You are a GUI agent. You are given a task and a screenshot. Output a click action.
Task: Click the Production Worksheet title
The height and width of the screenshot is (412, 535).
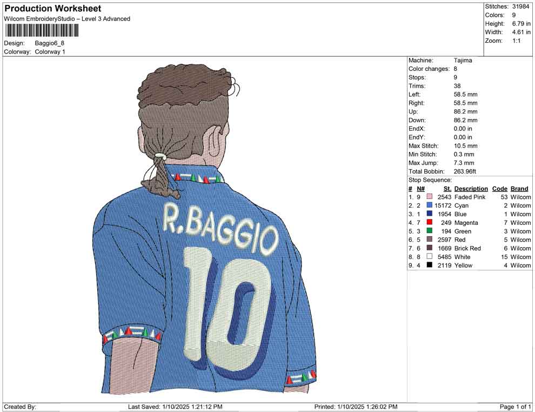(x=53, y=9)
